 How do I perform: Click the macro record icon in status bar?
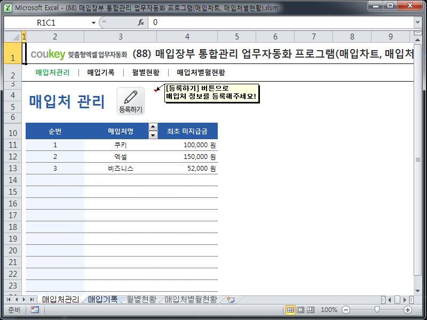point(35,310)
